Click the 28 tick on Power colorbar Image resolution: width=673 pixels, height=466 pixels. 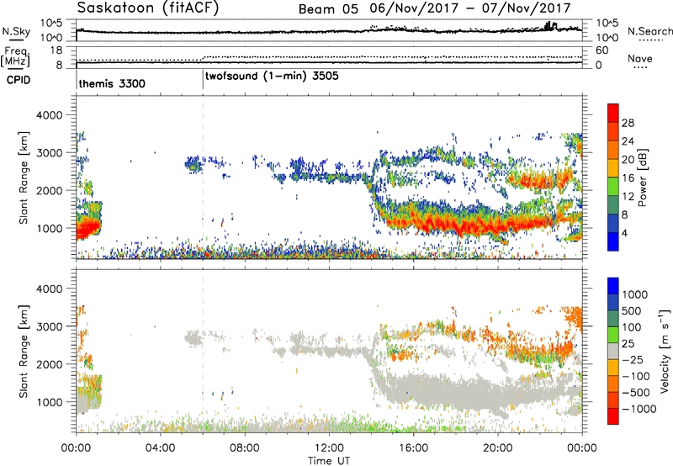[x=628, y=123]
